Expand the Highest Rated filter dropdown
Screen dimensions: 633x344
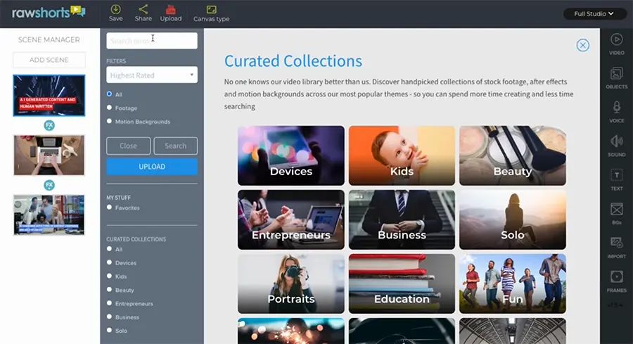(152, 75)
